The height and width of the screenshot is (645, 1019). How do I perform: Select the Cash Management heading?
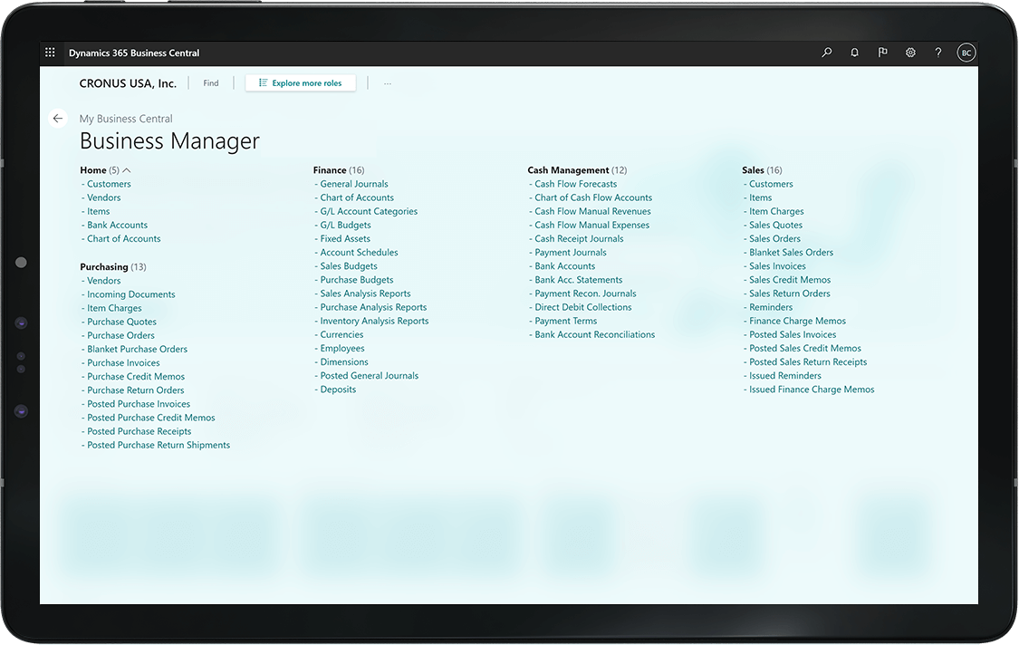[x=568, y=170]
